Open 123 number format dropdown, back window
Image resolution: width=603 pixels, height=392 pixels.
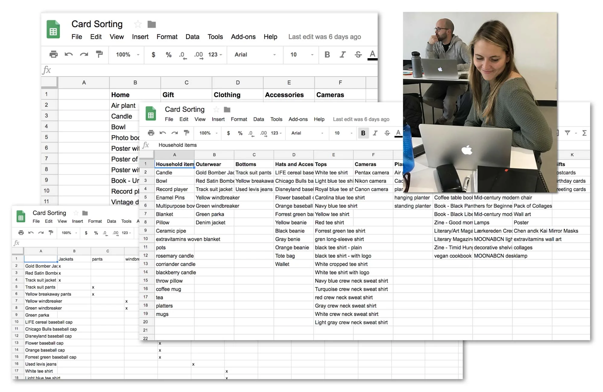215,55
